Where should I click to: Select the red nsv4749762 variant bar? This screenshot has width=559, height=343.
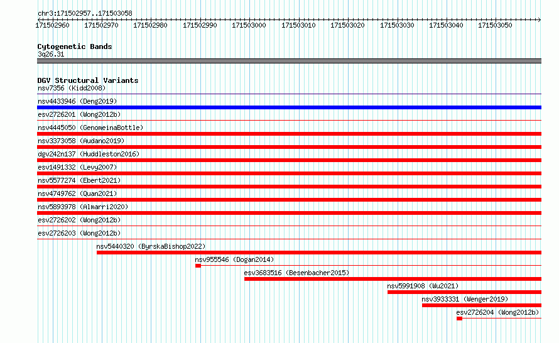click(x=289, y=200)
